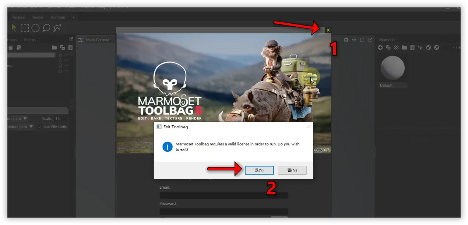Pop out the viewport panel

(x=370, y=40)
